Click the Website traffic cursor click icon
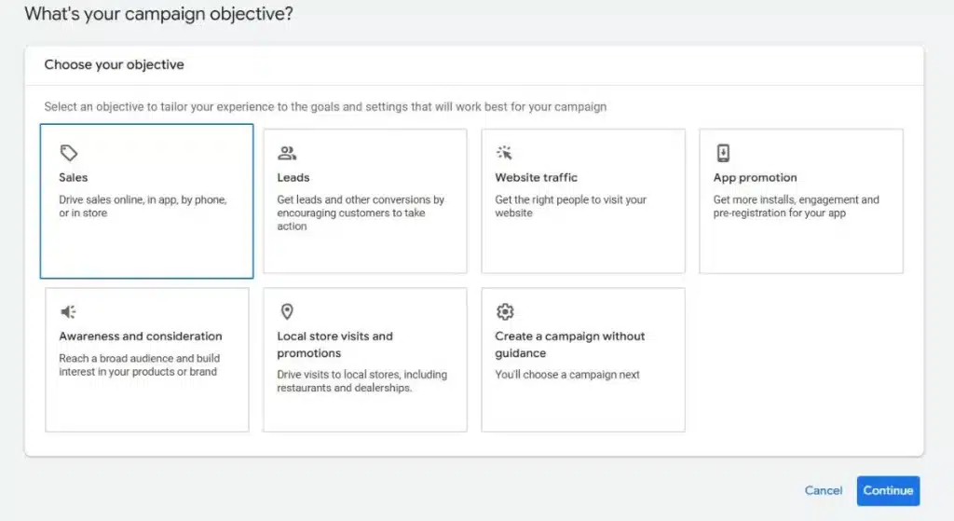Screen dimensions: 954x521 pyautogui.click(x=504, y=153)
